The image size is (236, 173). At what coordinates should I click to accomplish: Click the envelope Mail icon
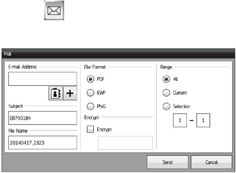click(54, 10)
